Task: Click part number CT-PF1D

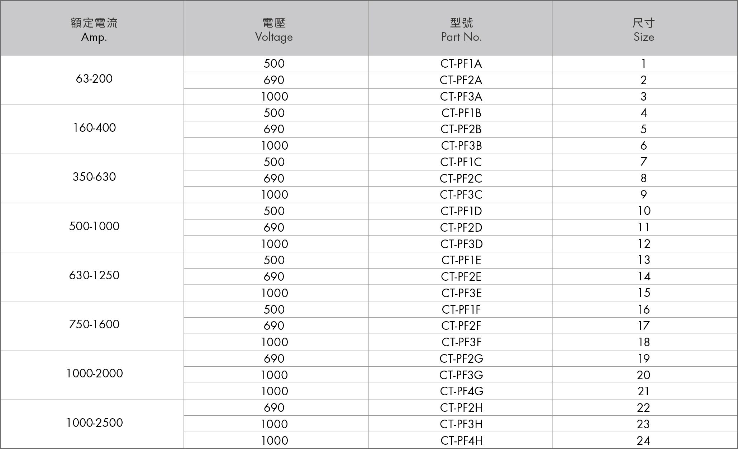Action: coord(461,211)
